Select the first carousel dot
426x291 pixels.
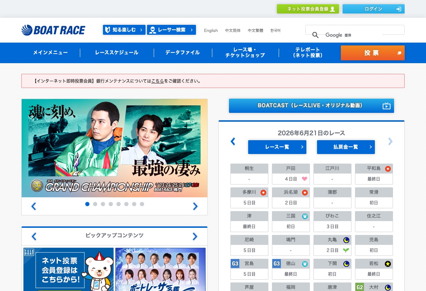coord(87,204)
